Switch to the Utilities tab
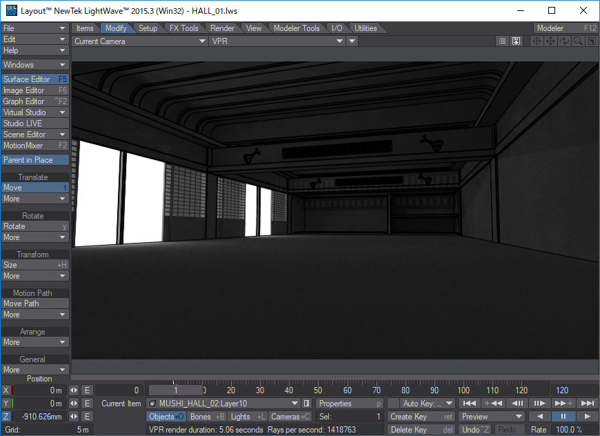The height and width of the screenshot is (436, 600). (x=366, y=28)
